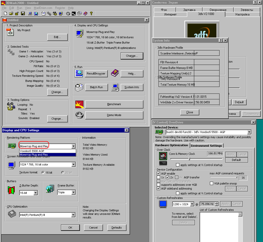Click the project description toolbar icon
This screenshot has width=263, height=242.
point(43,14)
